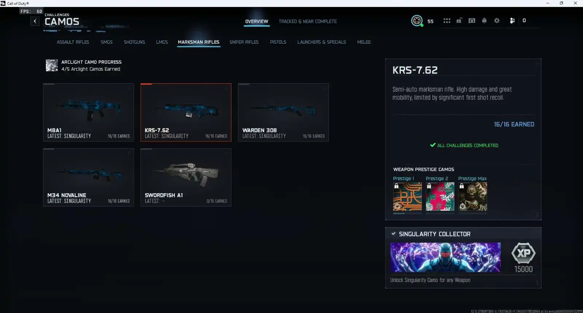Click the Singularity Collector banner image

(445, 257)
